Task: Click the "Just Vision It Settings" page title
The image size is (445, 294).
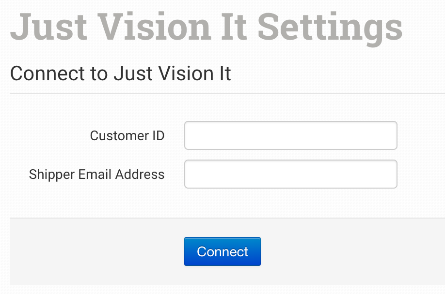Action: (x=206, y=27)
